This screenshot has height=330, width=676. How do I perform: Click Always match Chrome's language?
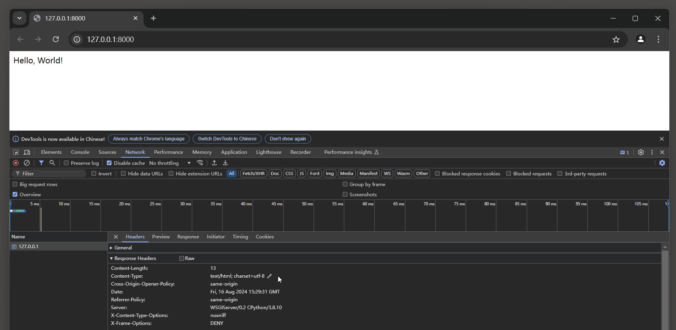(149, 139)
